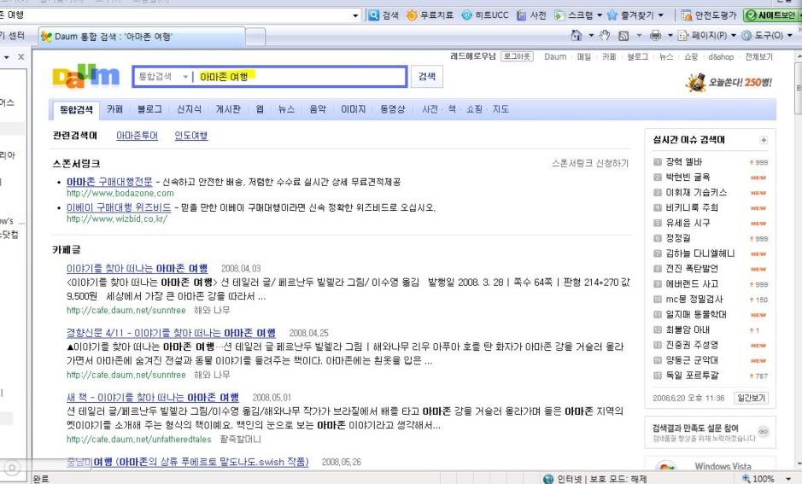The width and height of the screenshot is (802, 484).
Task: Go to browser home page icon
Action: click(577, 35)
